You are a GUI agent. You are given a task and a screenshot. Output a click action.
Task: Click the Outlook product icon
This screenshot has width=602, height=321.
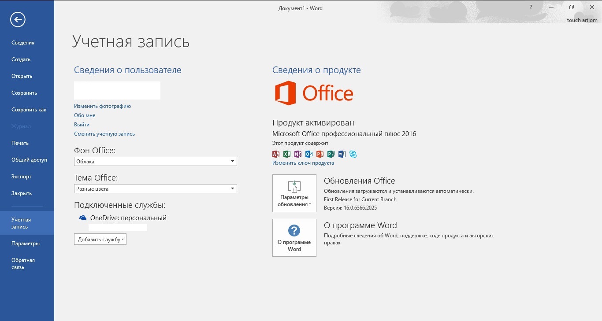[x=309, y=154]
